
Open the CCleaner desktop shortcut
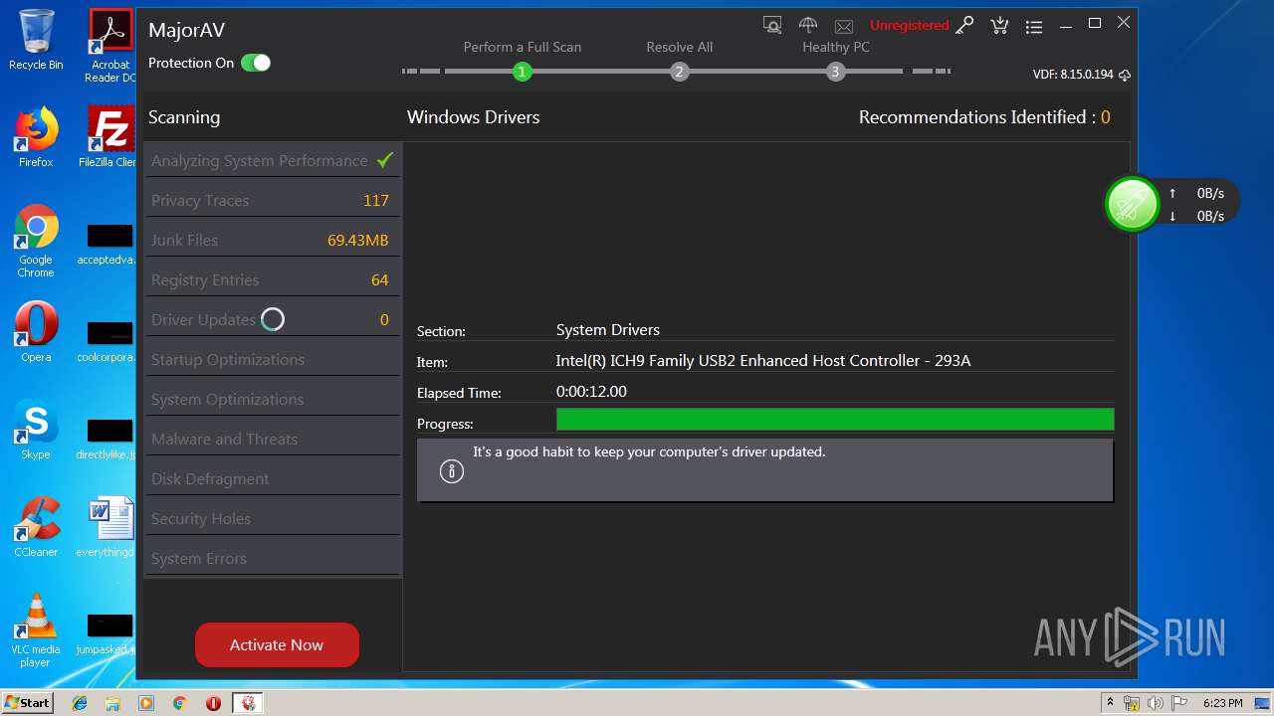click(36, 527)
